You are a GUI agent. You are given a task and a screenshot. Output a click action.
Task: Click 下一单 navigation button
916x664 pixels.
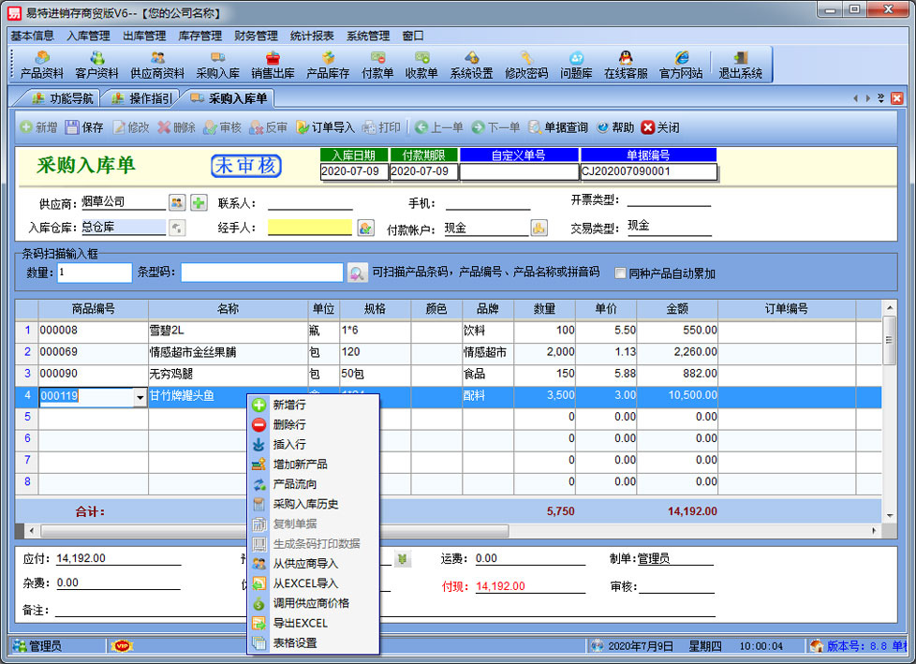[496, 127]
